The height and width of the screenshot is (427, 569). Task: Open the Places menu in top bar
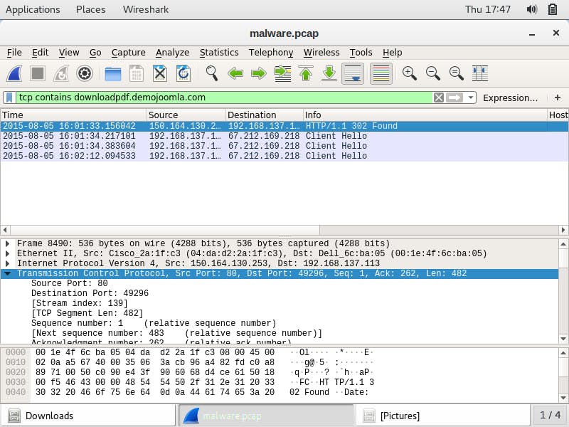[91, 9]
